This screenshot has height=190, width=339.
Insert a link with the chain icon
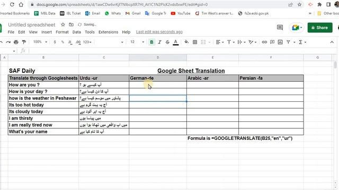point(264,42)
